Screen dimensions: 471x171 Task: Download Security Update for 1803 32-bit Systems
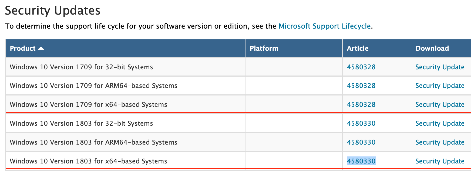[440, 124]
